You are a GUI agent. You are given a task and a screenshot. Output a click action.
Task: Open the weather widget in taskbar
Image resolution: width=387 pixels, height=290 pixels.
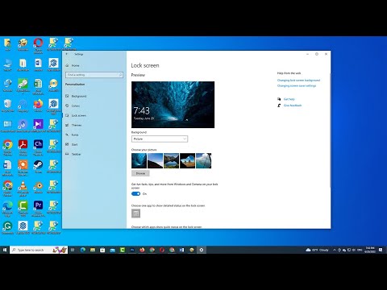pyautogui.click(x=317, y=250)
